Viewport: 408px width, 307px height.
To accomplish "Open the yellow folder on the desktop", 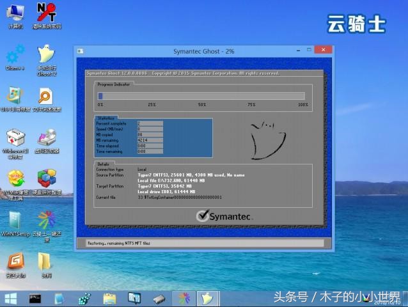I will (47, 265).
